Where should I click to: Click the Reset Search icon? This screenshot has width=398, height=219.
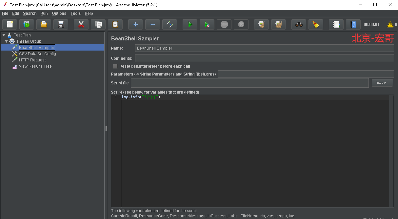(316, 24)
